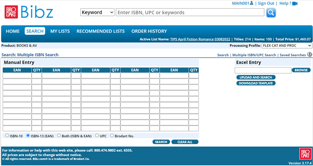
Task: Click the Excel Entry file path field
Action: (x=263, y=70)
